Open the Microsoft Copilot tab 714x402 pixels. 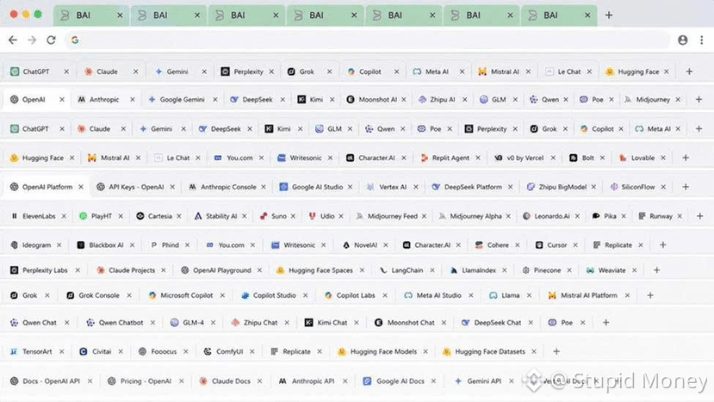(x=186, y=295)
